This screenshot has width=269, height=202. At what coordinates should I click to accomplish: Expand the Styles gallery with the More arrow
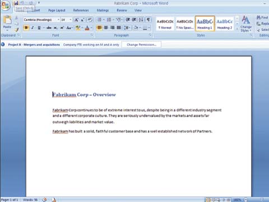pos(237,29)
